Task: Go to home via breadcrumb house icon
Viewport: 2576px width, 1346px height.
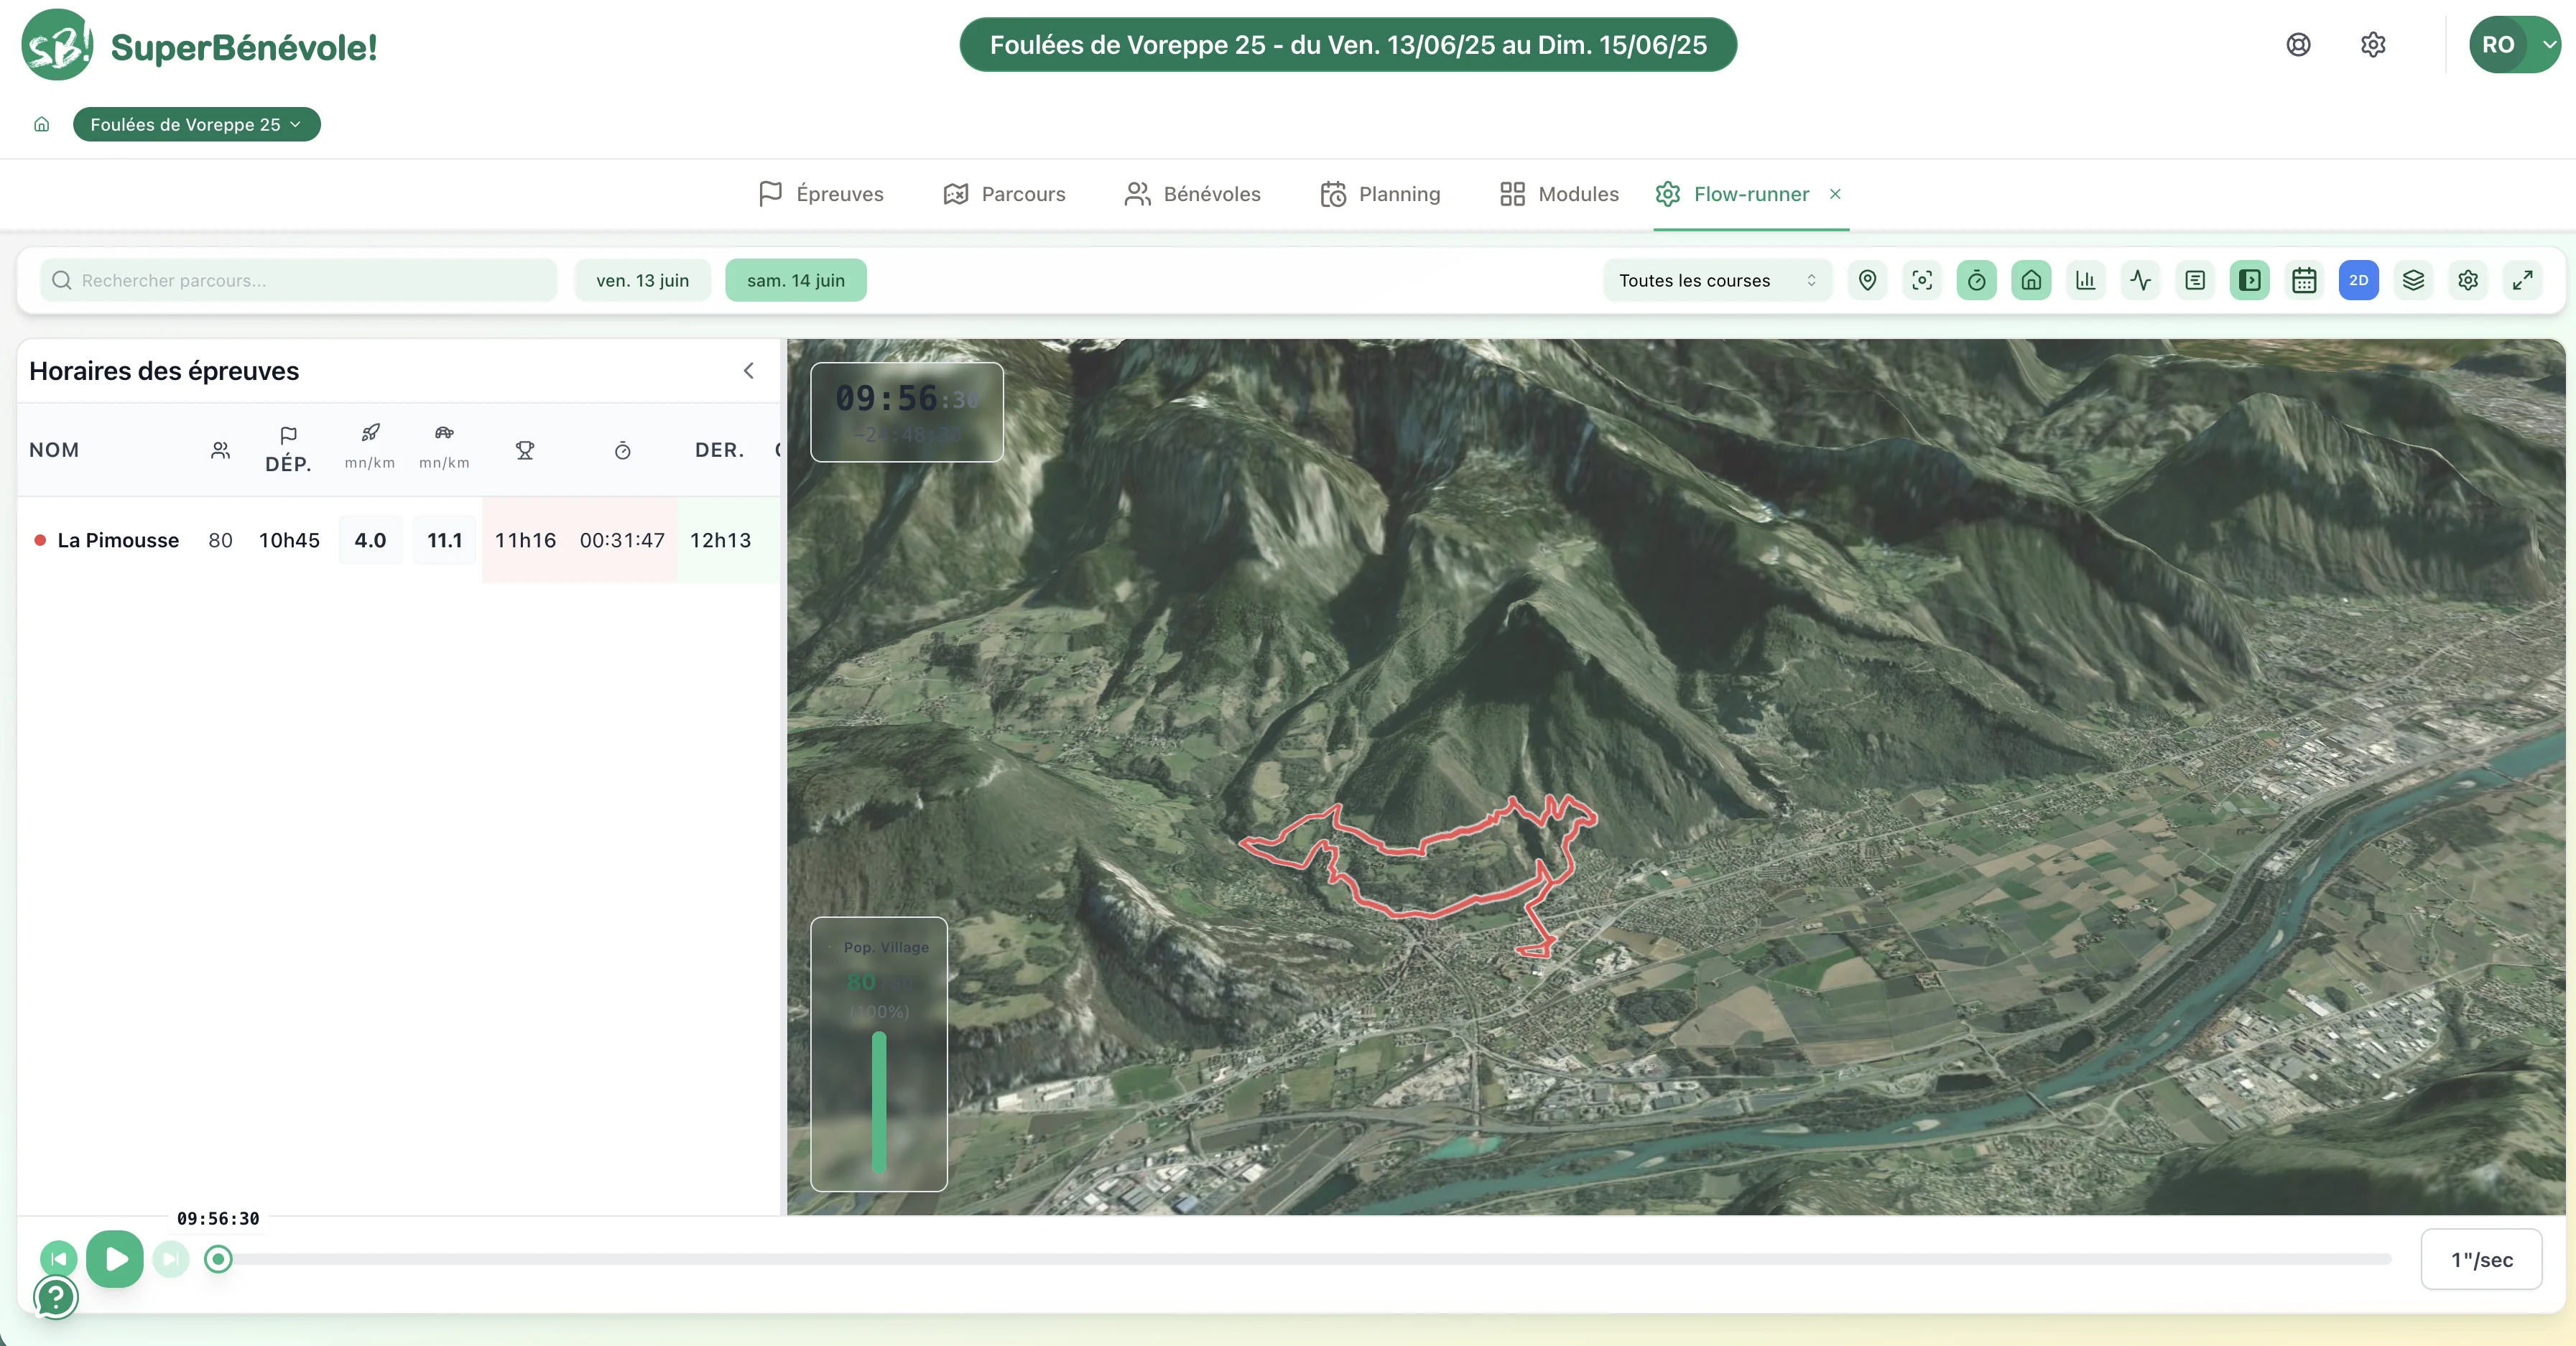Action: pos(42,124)
